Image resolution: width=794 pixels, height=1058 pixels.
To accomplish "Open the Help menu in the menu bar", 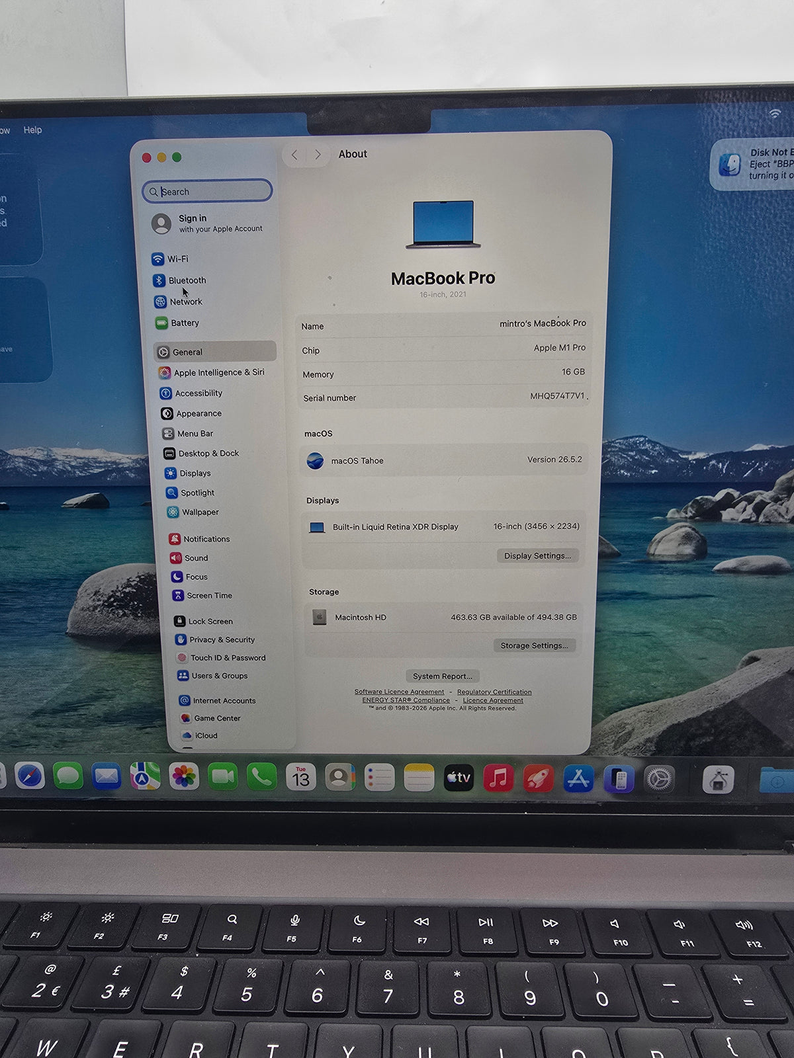I will point(32,130).
